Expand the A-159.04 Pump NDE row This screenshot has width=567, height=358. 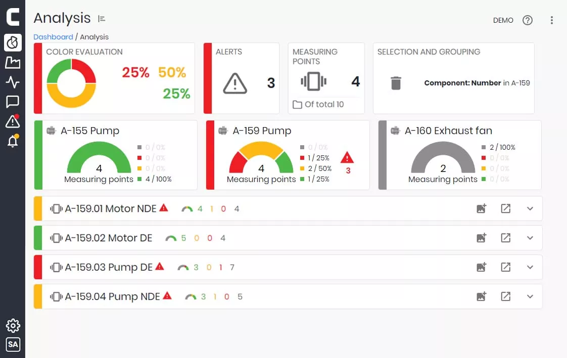pos(530,296)
